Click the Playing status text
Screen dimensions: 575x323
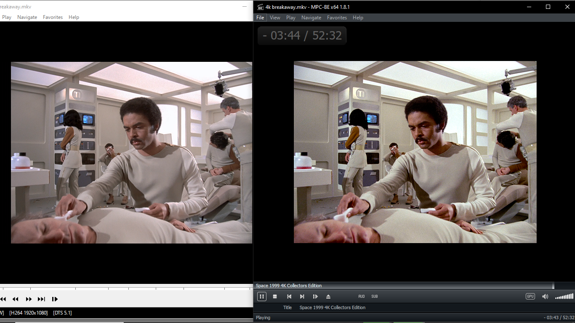pos(263,318)
